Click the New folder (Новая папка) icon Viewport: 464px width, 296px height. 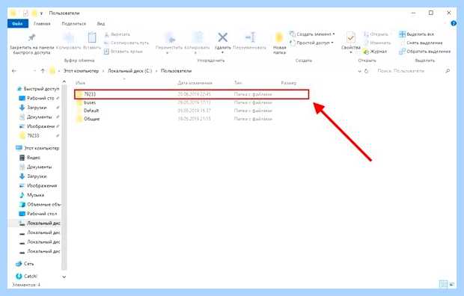click(x=279, y=37)
